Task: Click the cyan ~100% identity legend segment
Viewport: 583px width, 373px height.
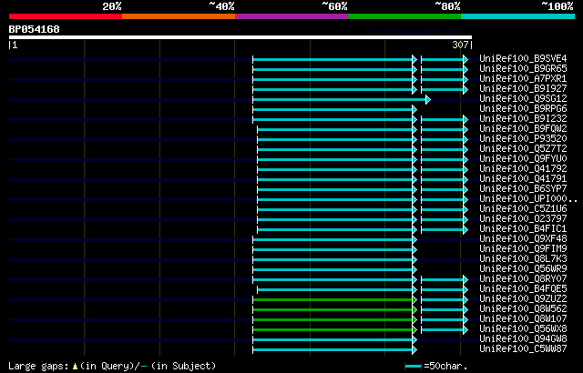Action: (518, 16)
